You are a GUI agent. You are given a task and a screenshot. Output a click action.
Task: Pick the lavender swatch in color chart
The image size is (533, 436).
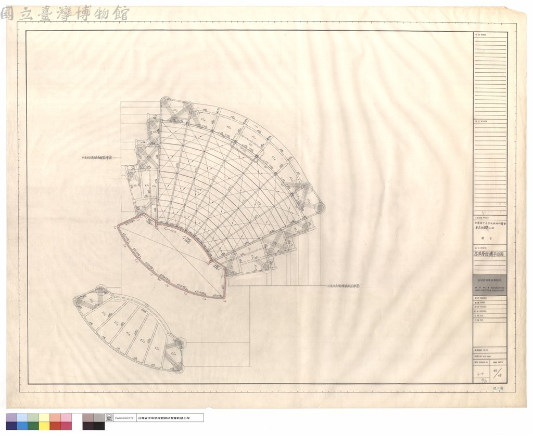[x=11, y=418]
